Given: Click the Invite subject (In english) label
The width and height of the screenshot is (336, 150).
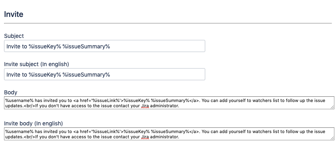Looking at the screenshot, I should [37, 64].
